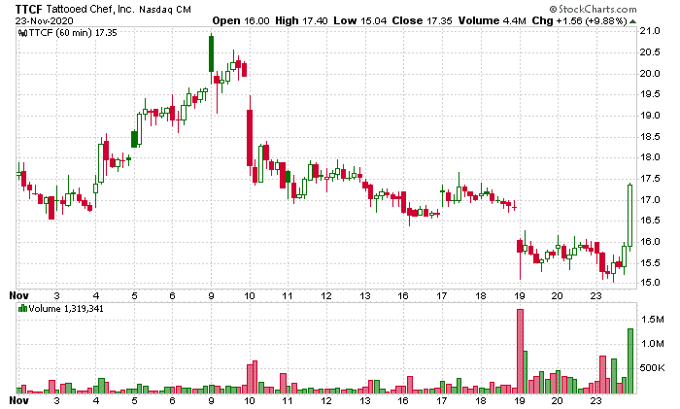
Task: Click the 17.0 price axis label
Action: point(650,200)
